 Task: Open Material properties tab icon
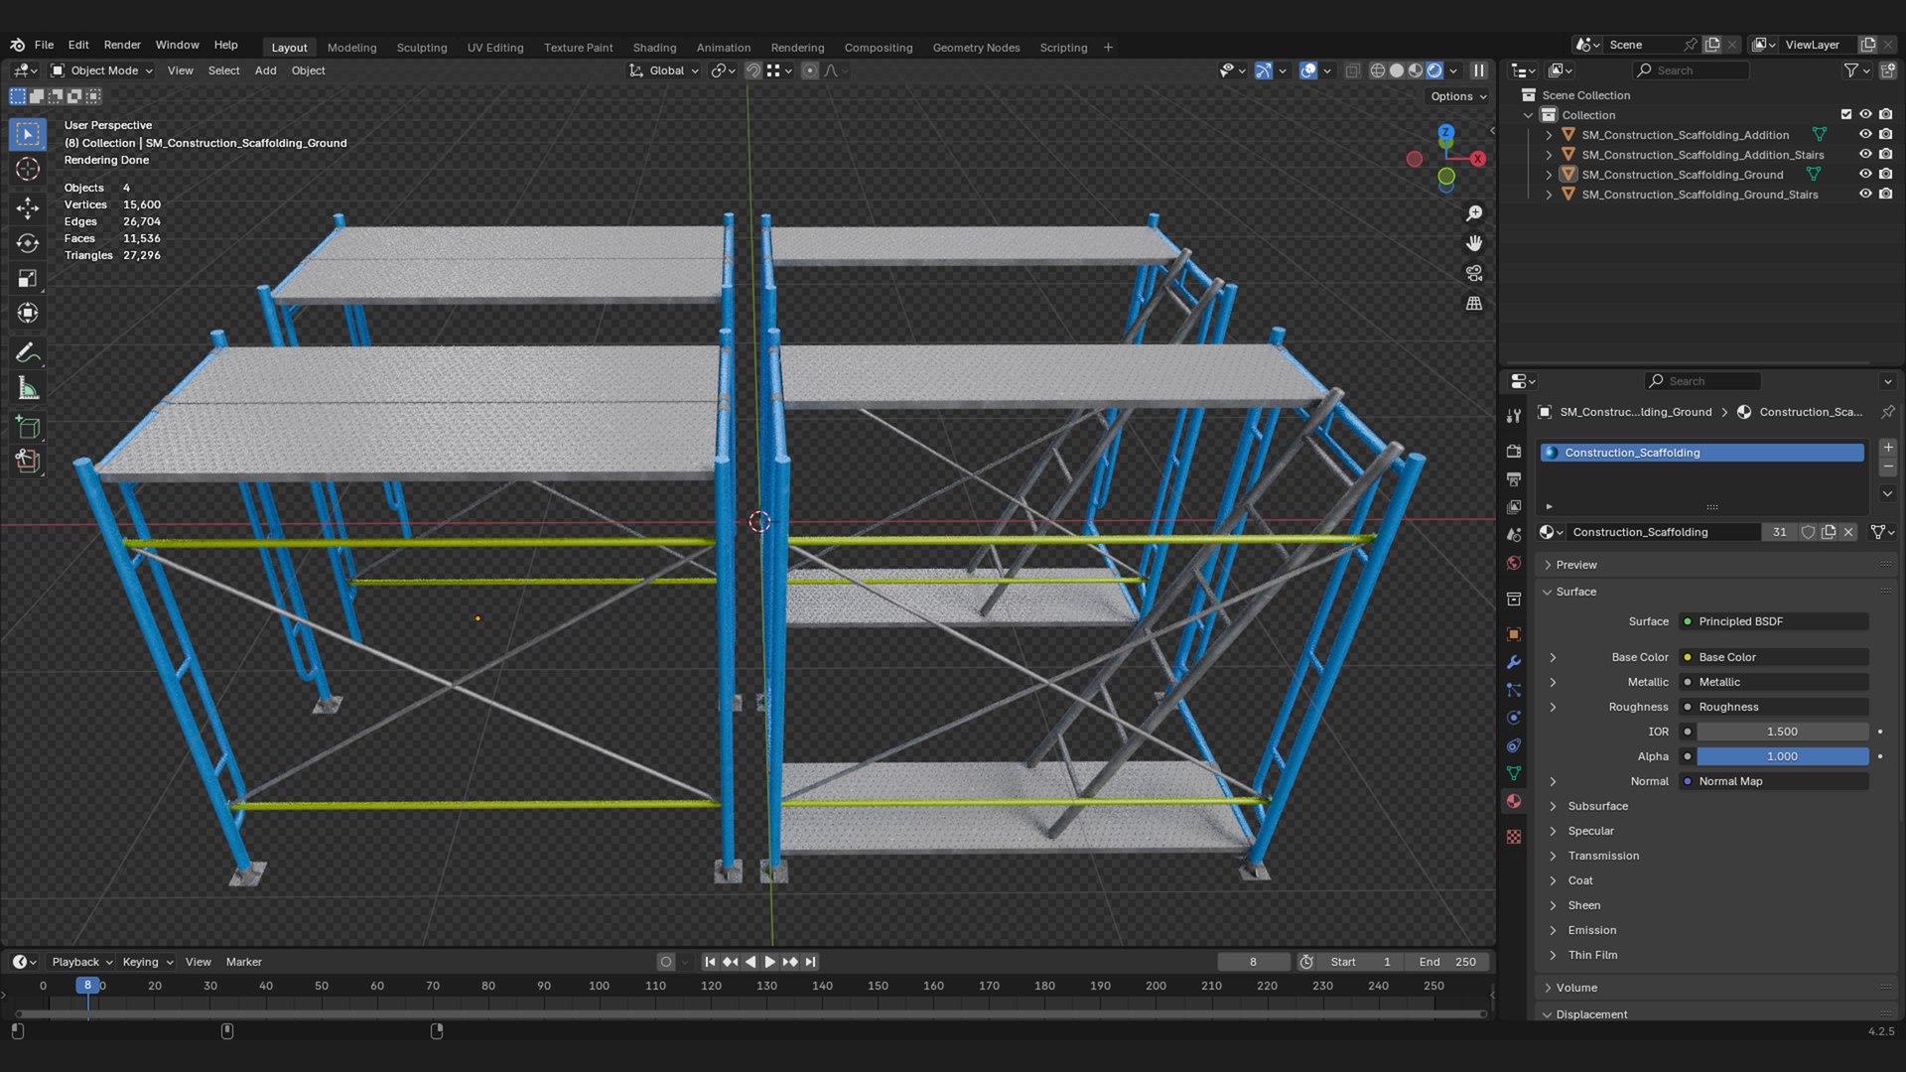pyautogui.click(x=1514, y=801)
